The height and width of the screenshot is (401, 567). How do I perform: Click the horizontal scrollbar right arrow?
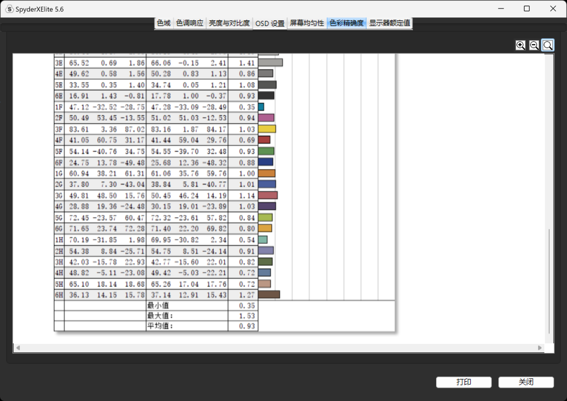[540, 348]
